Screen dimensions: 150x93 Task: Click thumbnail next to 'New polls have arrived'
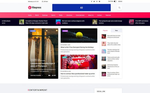click(104, 36)
